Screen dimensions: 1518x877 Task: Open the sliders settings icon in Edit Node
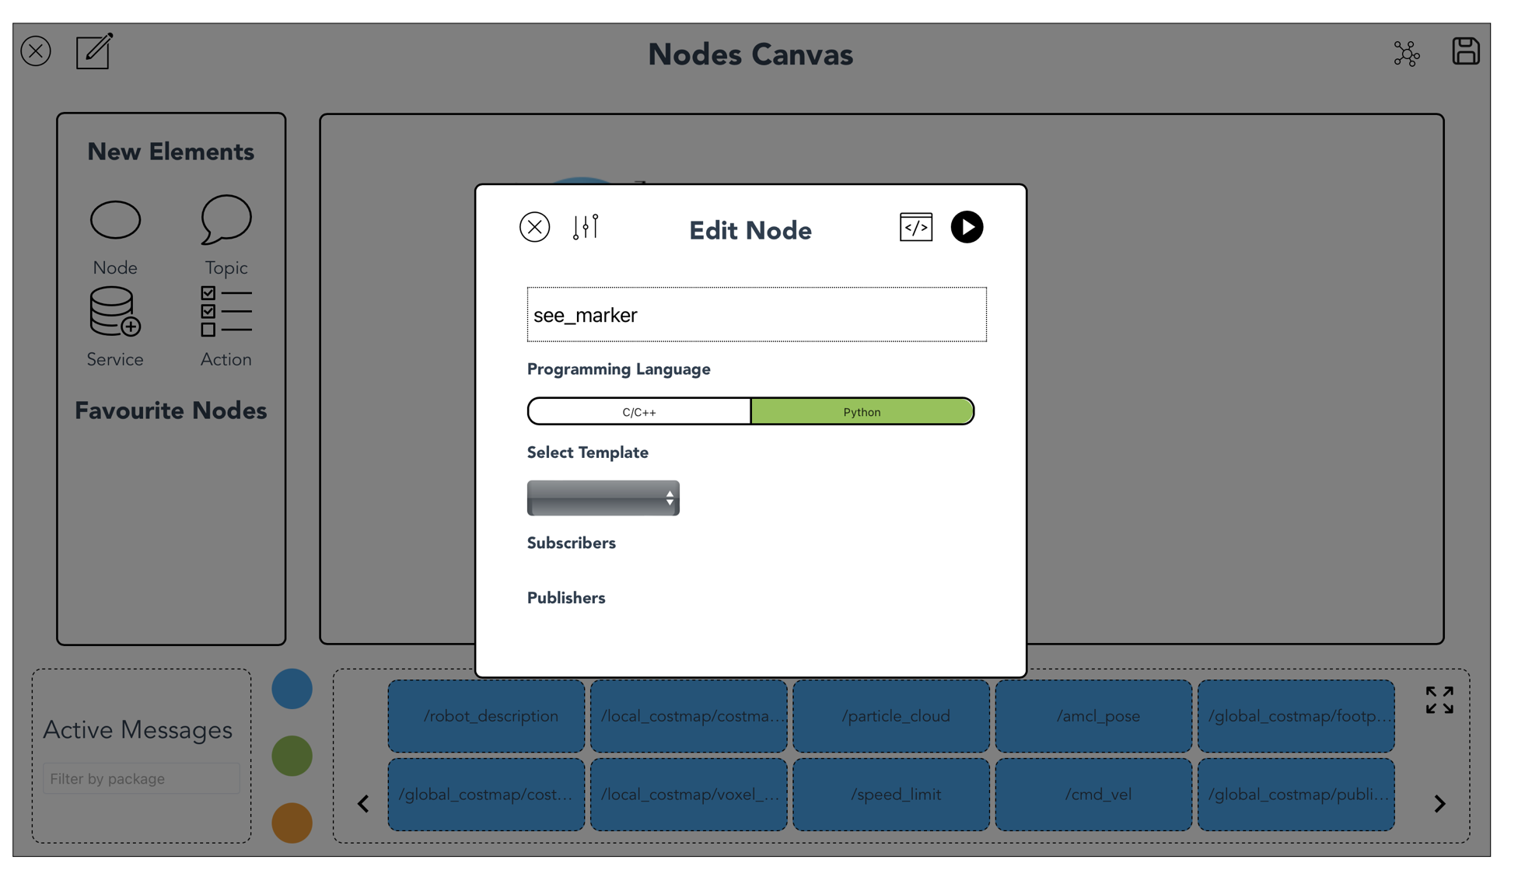pyautogui.click(x=586, y=227)
